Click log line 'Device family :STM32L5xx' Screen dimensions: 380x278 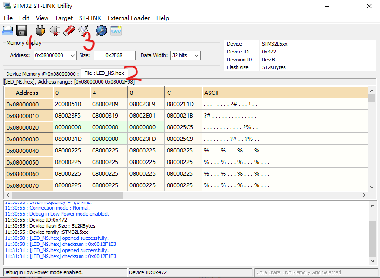pos(46,232)
